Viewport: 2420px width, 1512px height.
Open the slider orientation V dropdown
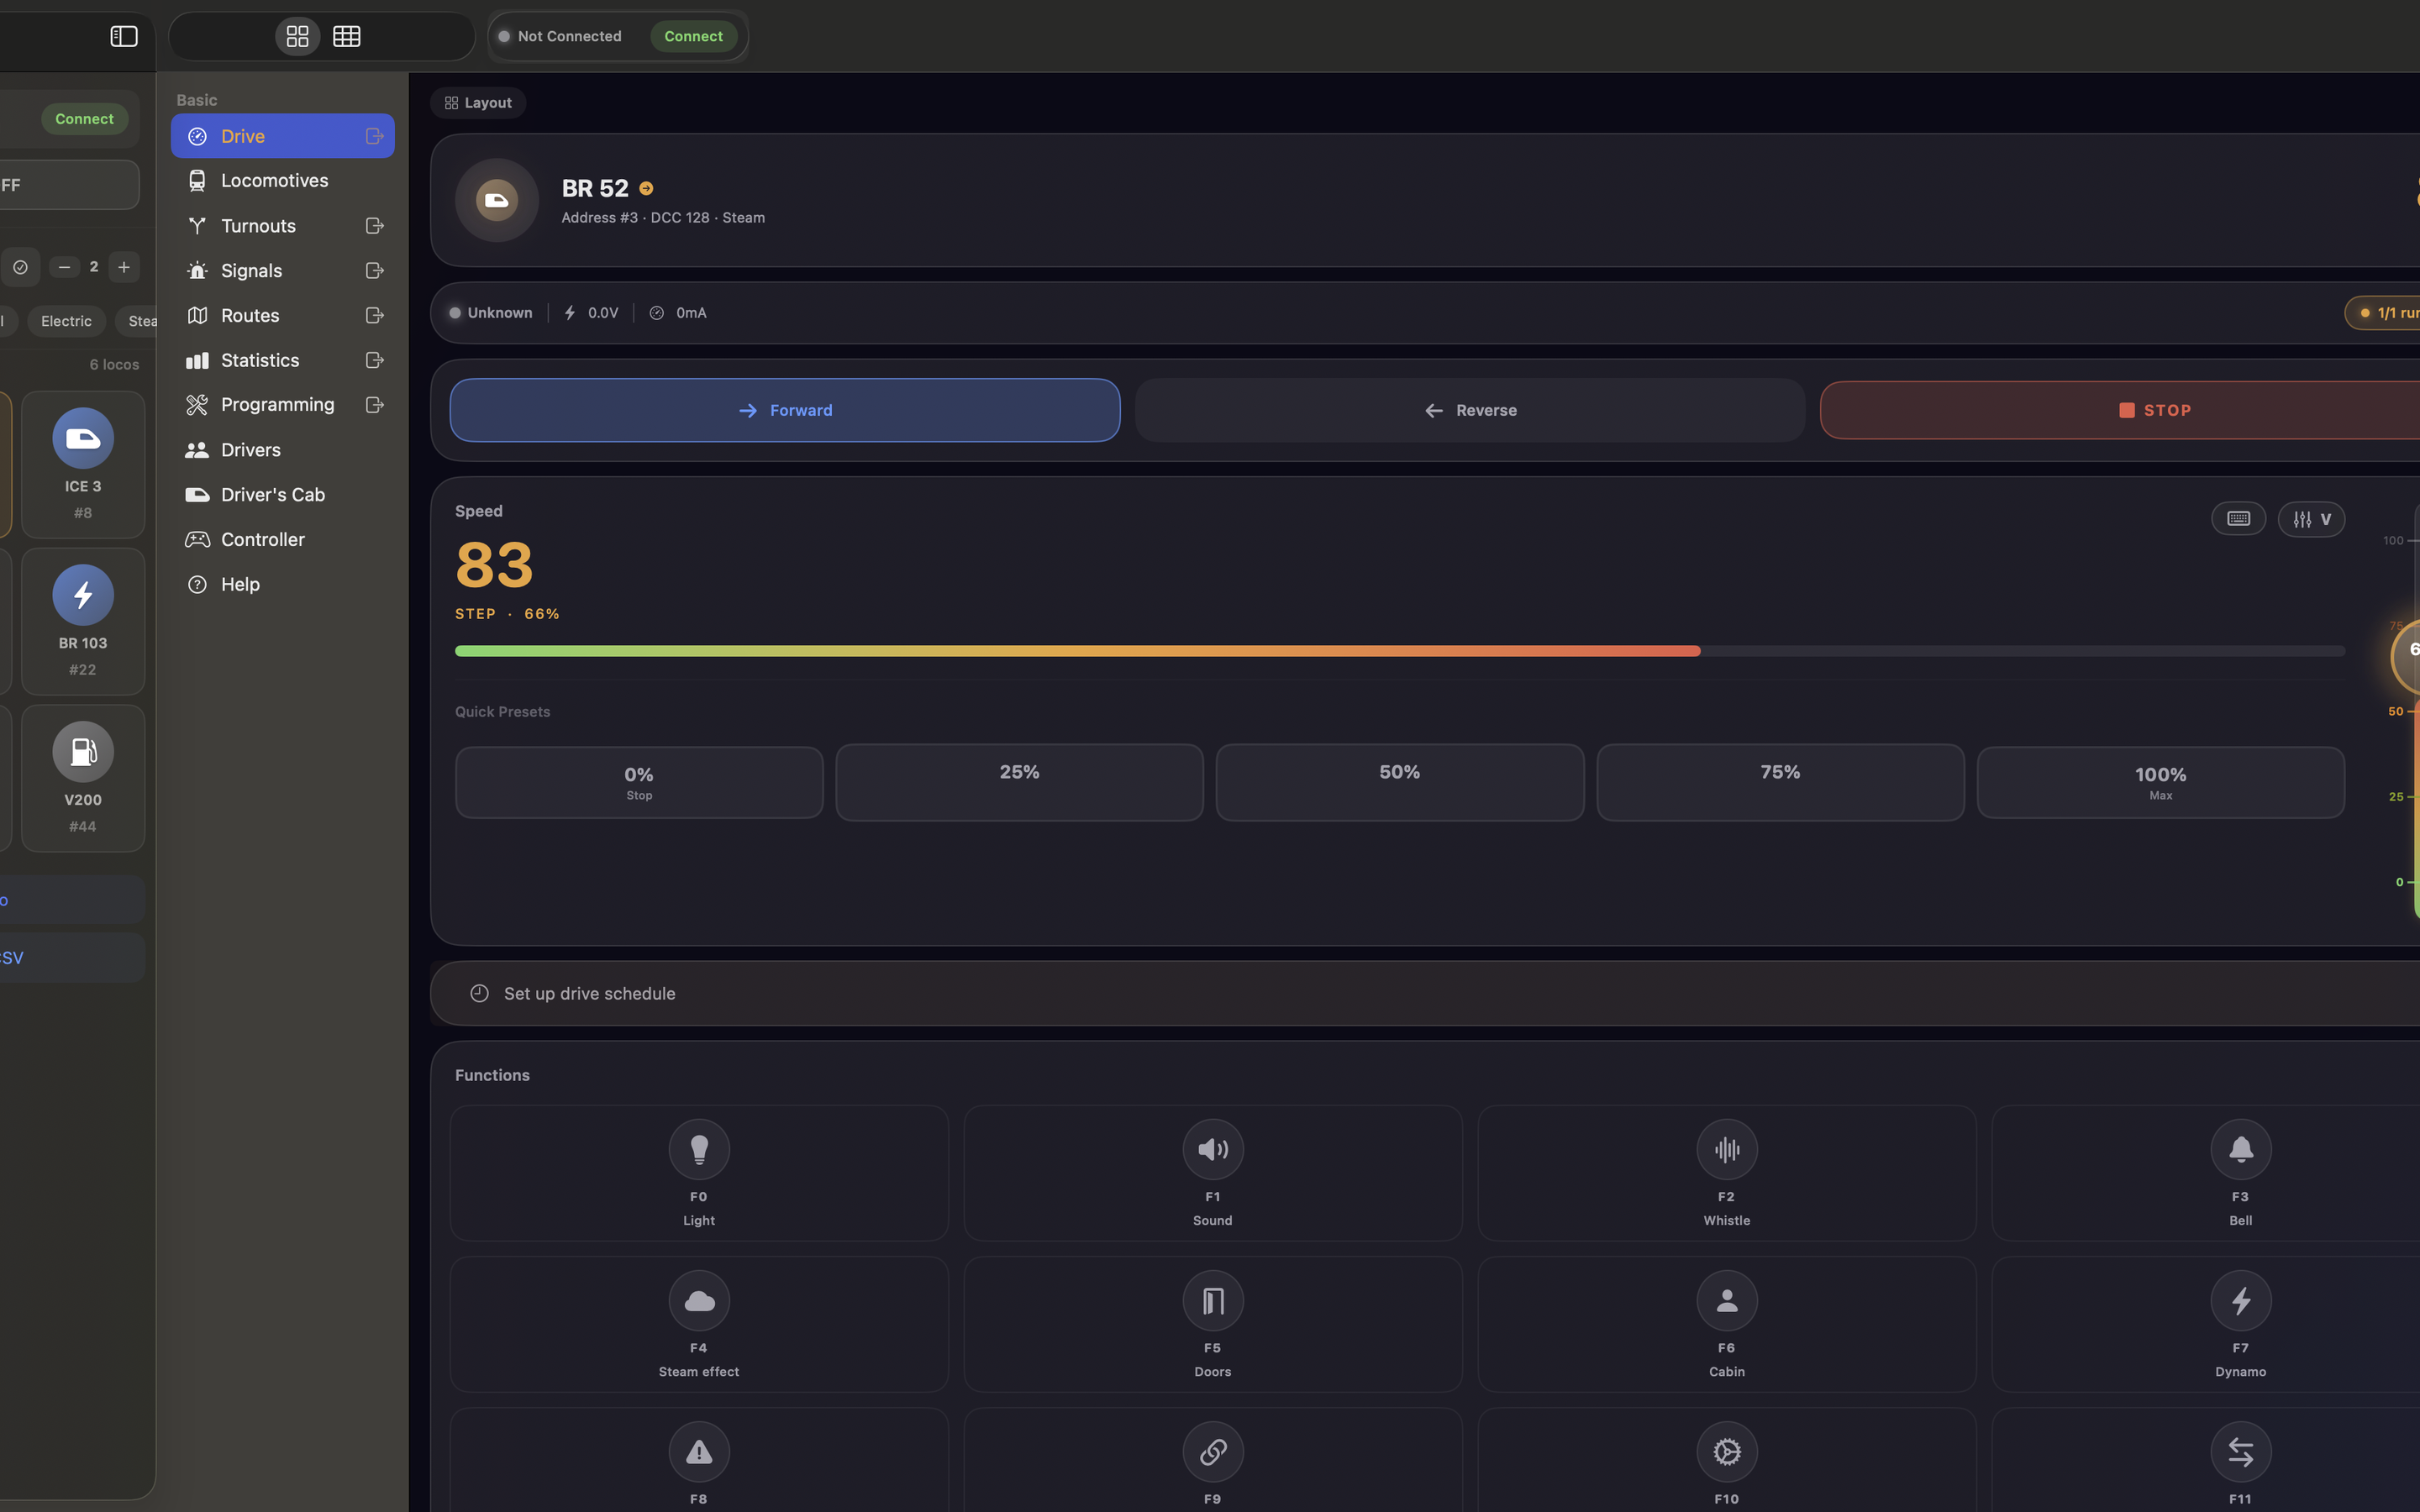click(2311, 519)
